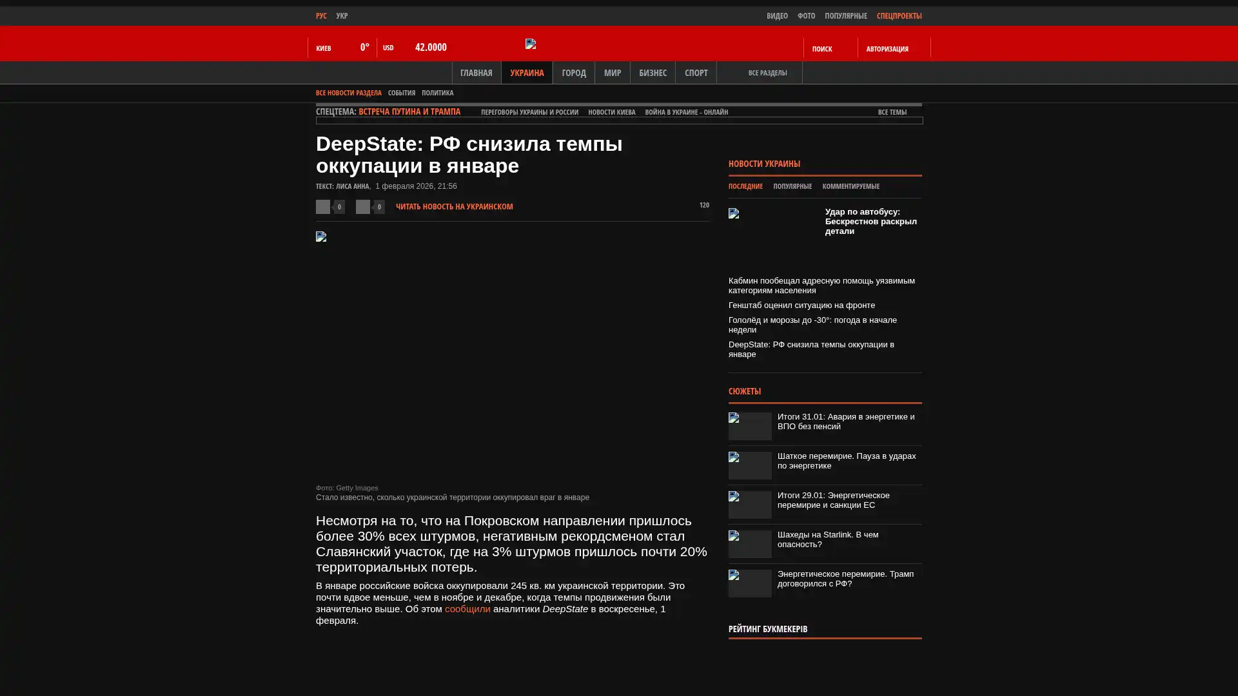The width and height of the screenshot is (1238, 696).
Task: Expand the Все разделы menu
Action: [767, 73]
